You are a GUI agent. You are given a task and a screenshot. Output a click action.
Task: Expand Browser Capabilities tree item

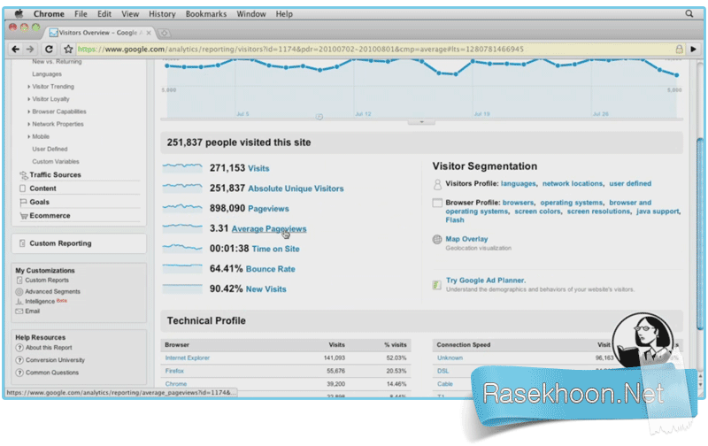29,111
